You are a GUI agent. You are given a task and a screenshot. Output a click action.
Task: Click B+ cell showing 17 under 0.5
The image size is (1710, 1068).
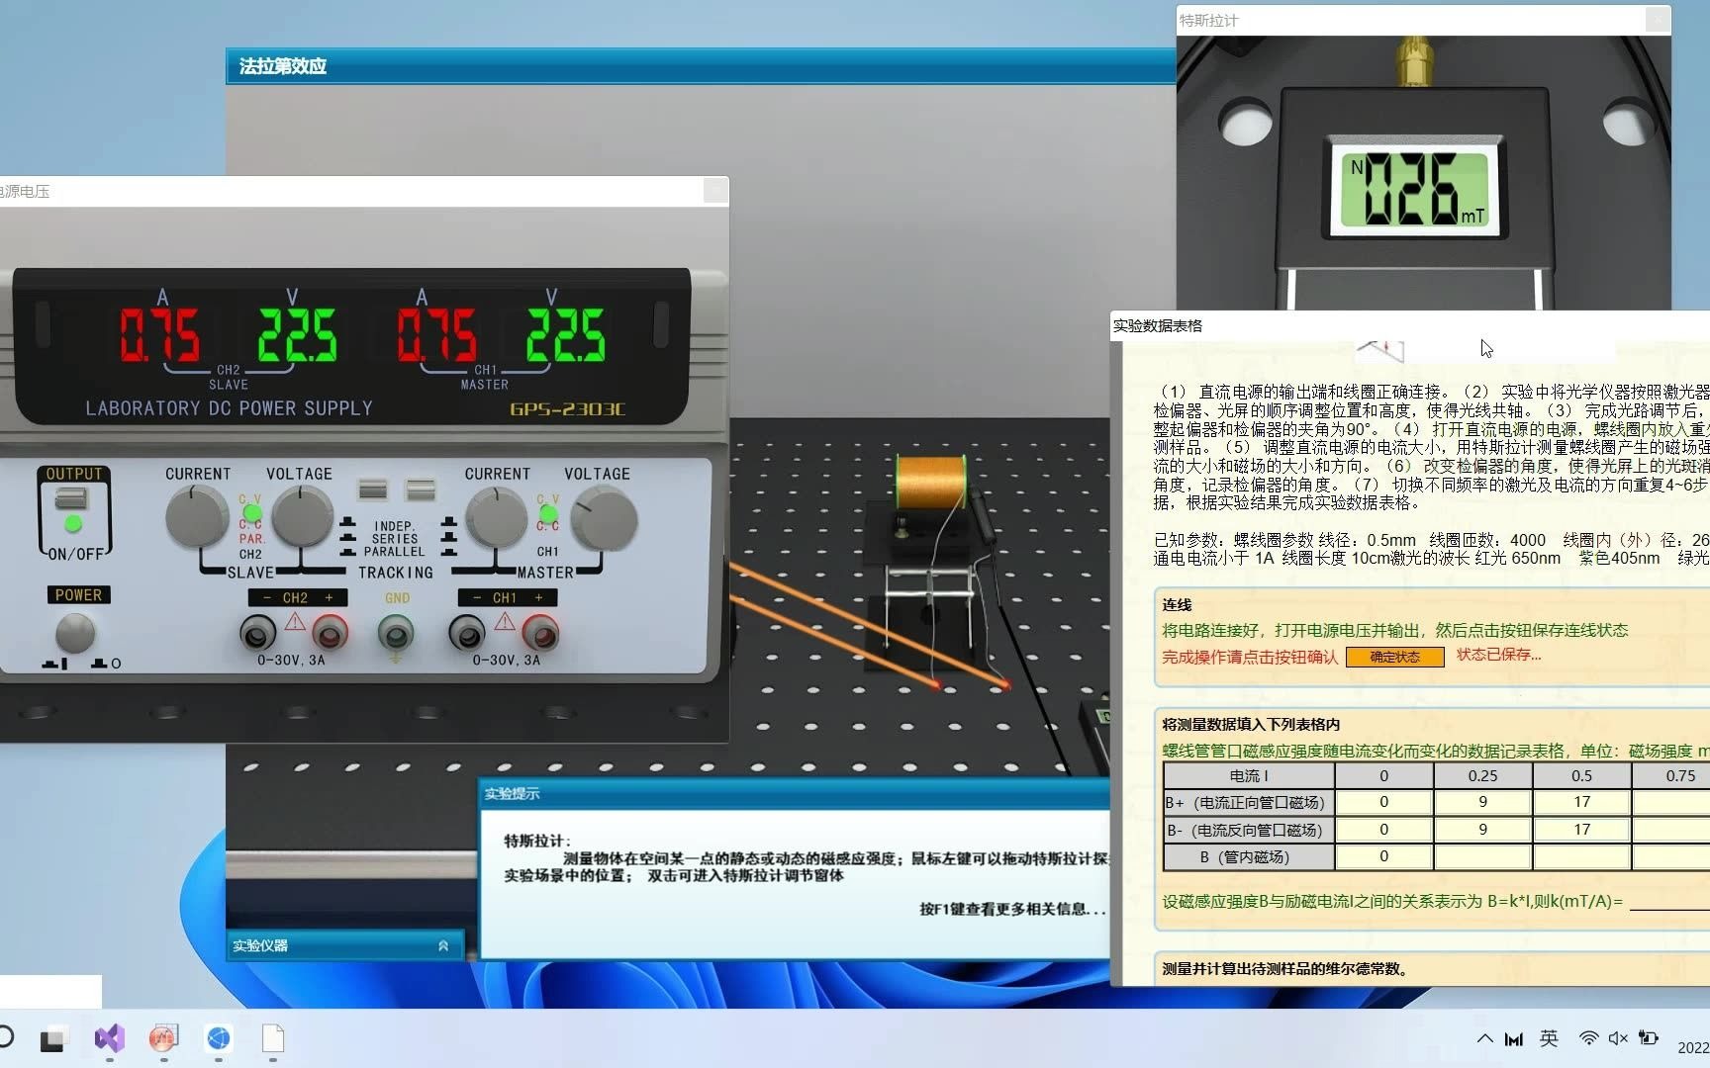1581,802
